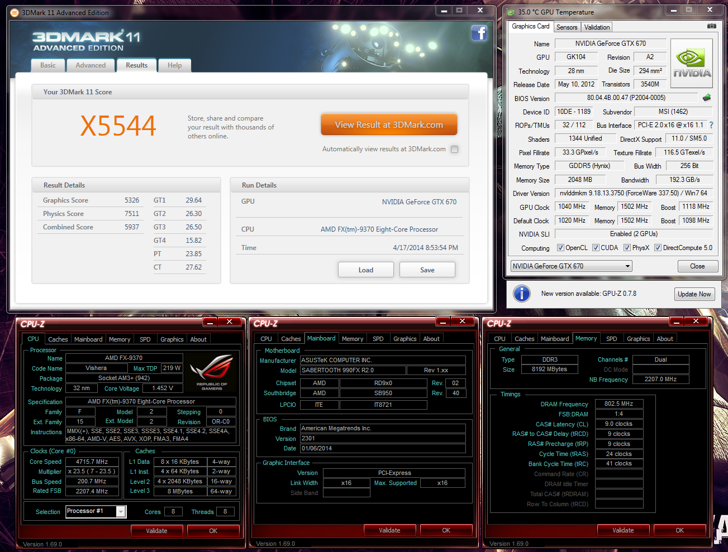Click the Close button in GPU-Z
Image resolution: width=728 pixels, height=552 pixels.
click(x=697, y=266)
